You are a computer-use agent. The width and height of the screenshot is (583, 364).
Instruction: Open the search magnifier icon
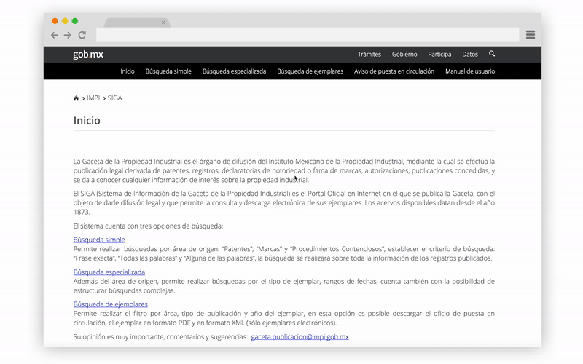[x=491, y=54]
